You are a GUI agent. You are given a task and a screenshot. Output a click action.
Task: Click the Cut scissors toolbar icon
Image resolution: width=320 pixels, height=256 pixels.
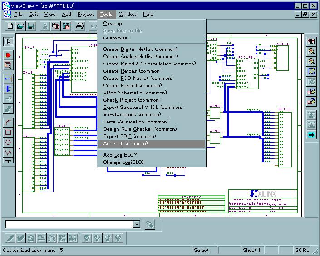coord(45,26)
